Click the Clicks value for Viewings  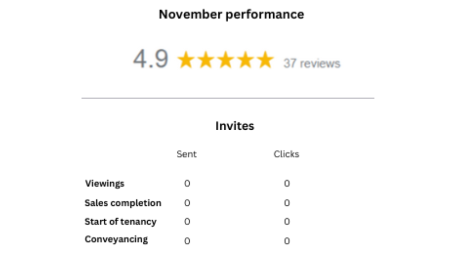287,183
